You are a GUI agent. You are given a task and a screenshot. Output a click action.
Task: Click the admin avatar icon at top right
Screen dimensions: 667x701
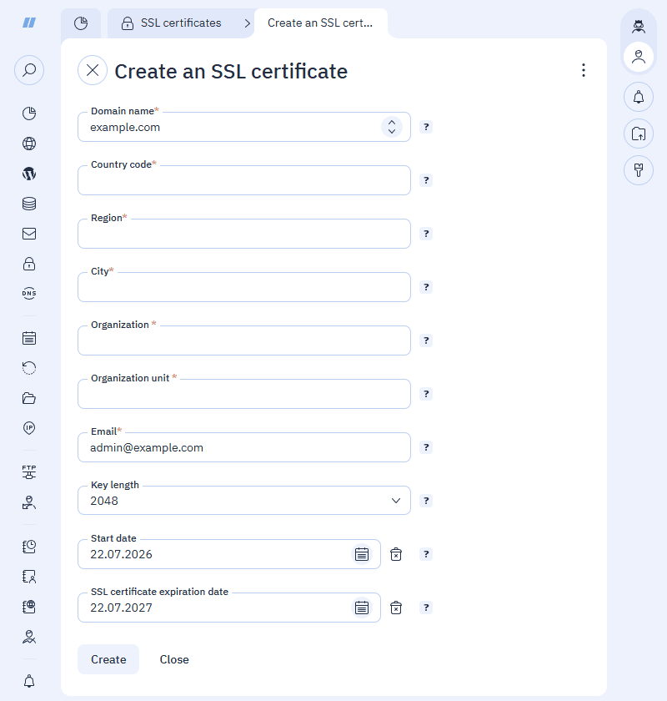(x=639, y=27)
